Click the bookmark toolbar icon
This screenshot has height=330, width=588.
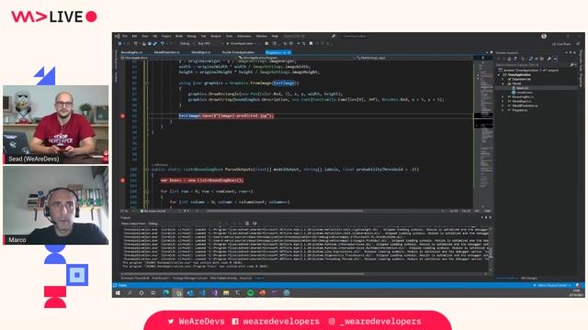311,44
